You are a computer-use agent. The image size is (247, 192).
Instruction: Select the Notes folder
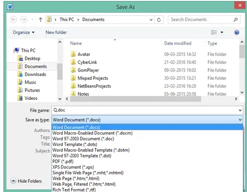click(x=83, y=94)
